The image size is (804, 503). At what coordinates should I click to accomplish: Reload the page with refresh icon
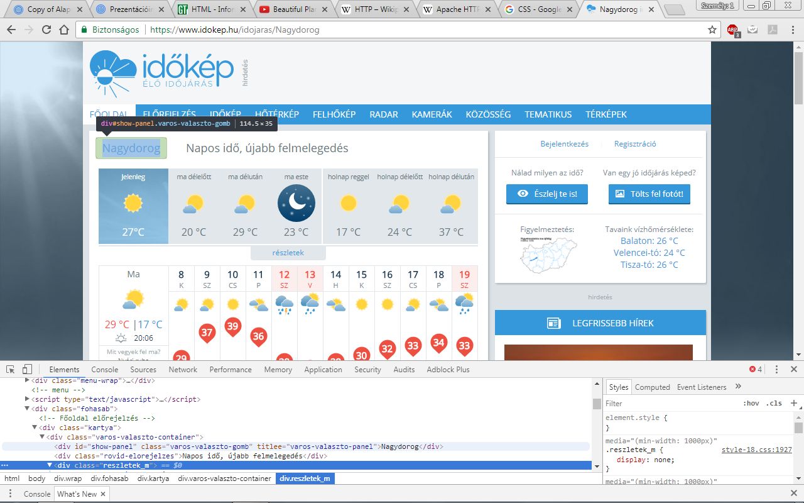tap(46, 30)
